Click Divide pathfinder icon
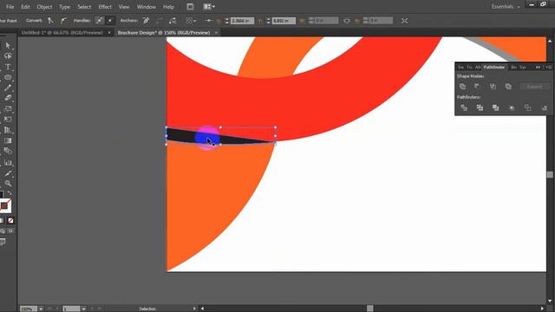This screenshot has height=312, width=555. click(464, 107)
